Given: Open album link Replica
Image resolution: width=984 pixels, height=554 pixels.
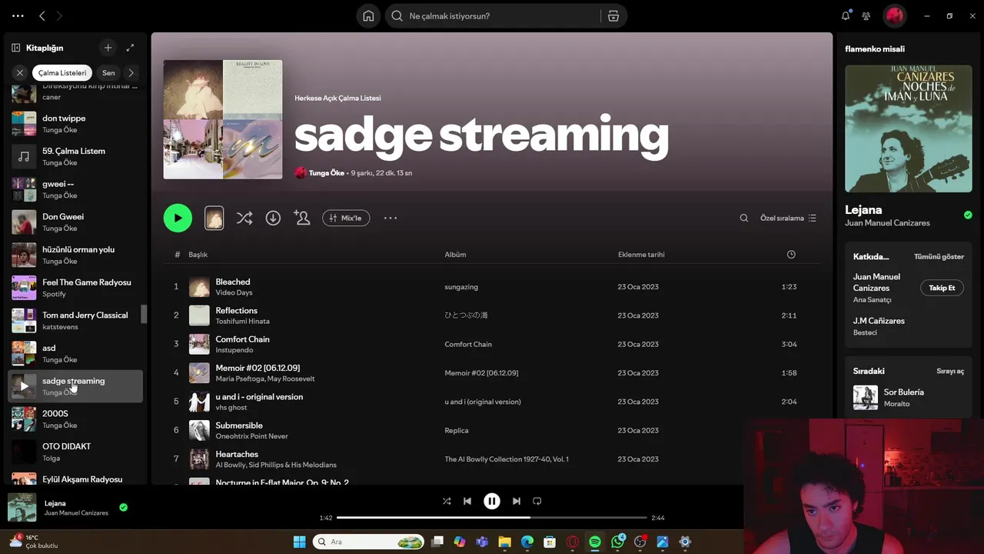Looking at the screenshot, I should point(457,430).
